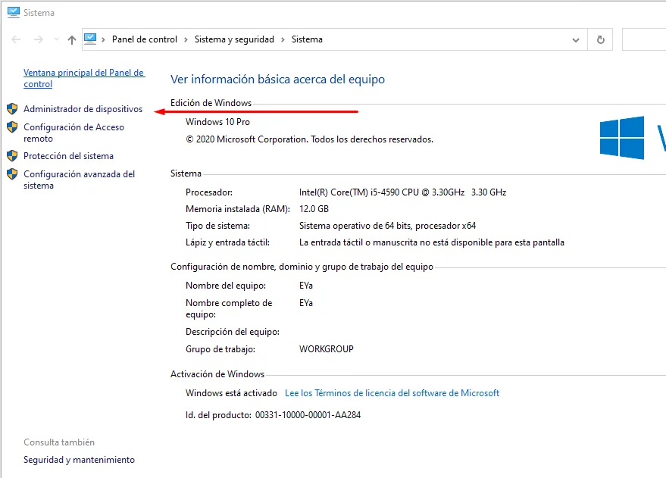Click the Back navigation arrow
Viewport: 666px width, 478px height.
pyautogui.click(x=17, y=39)
